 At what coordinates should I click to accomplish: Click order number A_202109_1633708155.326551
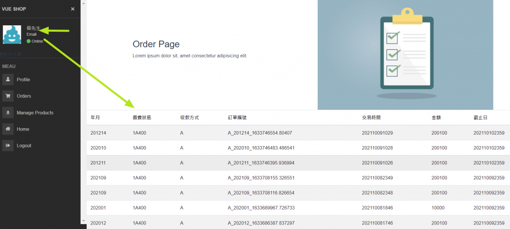point(261,178)
